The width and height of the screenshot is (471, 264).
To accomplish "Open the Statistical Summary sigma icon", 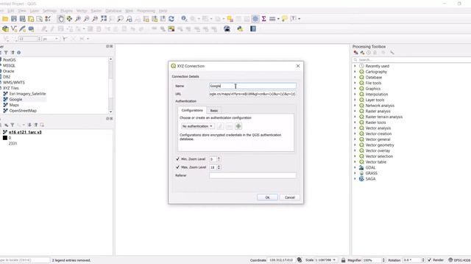I will 263,19.
